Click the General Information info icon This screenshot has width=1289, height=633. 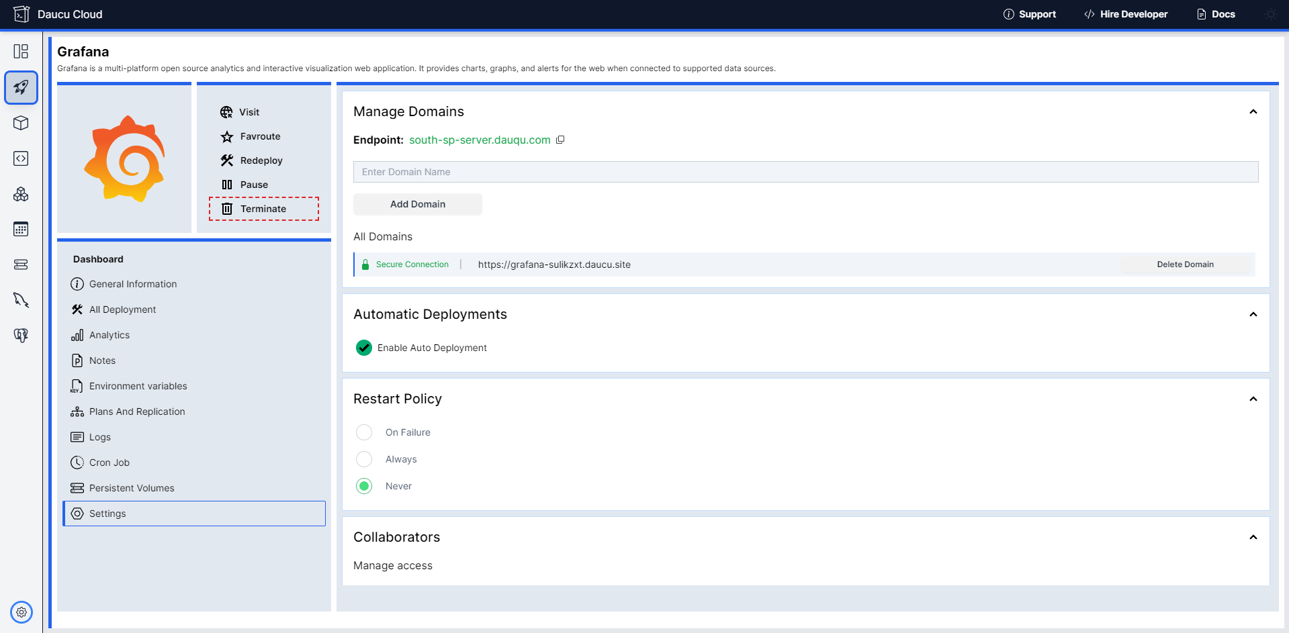click(77, 284)
